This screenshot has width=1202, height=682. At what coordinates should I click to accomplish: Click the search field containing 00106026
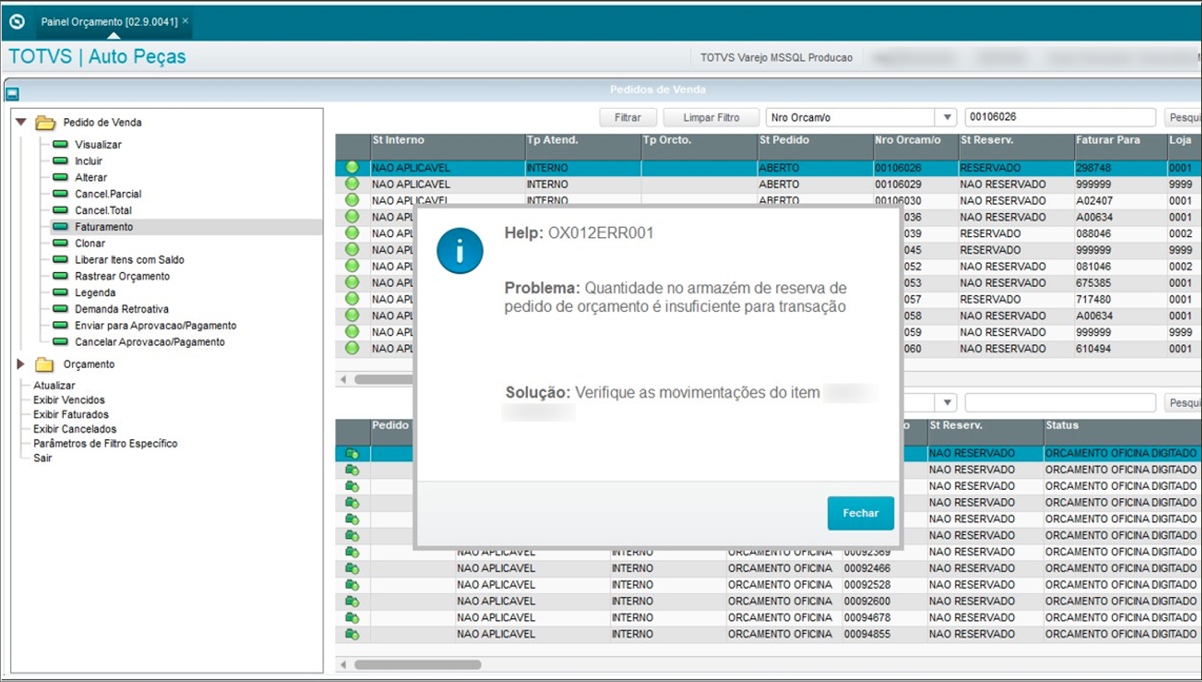pyautogui.click(x=1060, y=118)
